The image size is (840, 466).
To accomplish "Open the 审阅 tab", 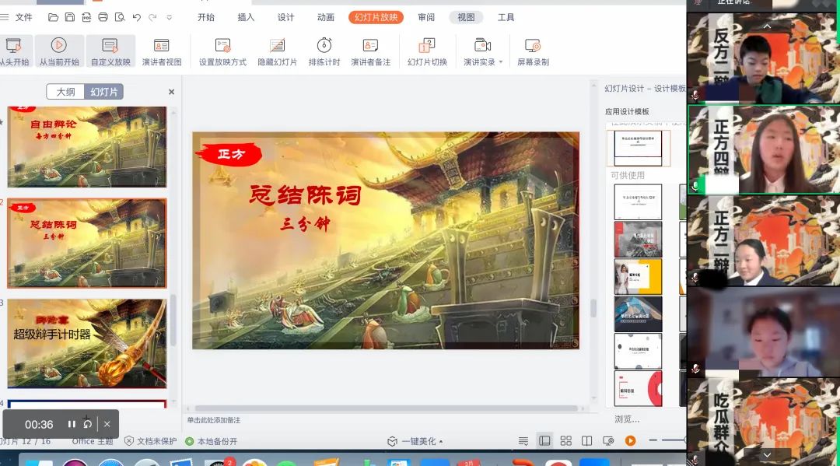I will tap(426, 17).
